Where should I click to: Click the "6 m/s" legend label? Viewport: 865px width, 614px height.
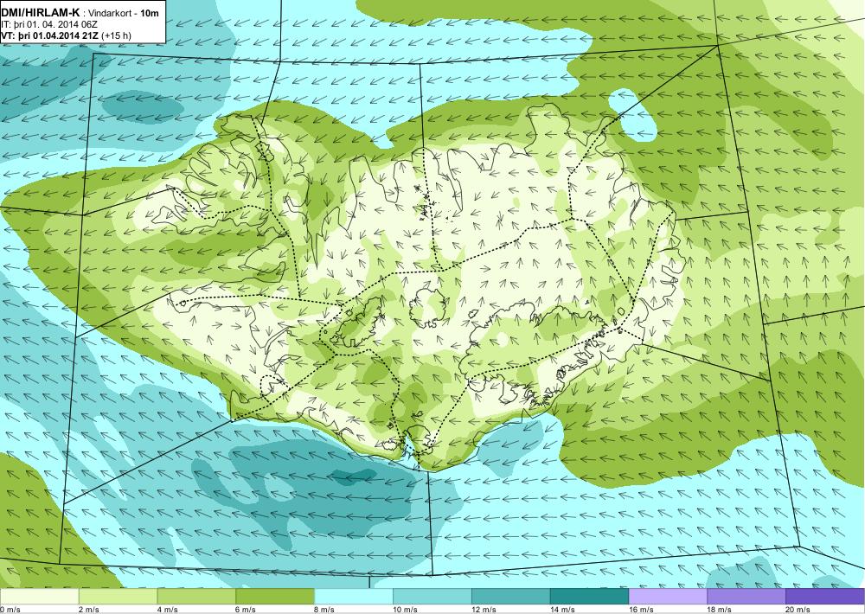pyautogui.click(x=246, y=610)
